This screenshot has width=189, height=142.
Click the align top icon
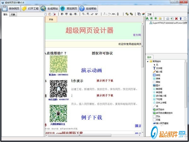tap(66, 14)
